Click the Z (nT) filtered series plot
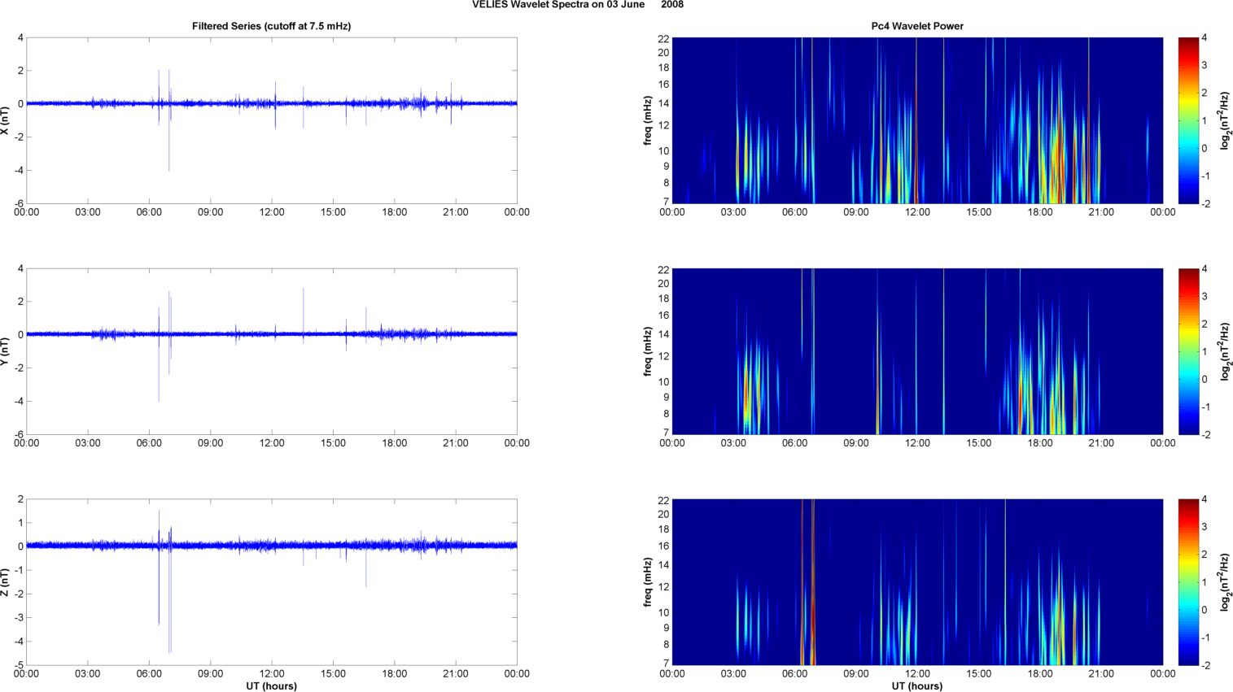The width and height of the screenshot is (1233, 692). (271, 582)
